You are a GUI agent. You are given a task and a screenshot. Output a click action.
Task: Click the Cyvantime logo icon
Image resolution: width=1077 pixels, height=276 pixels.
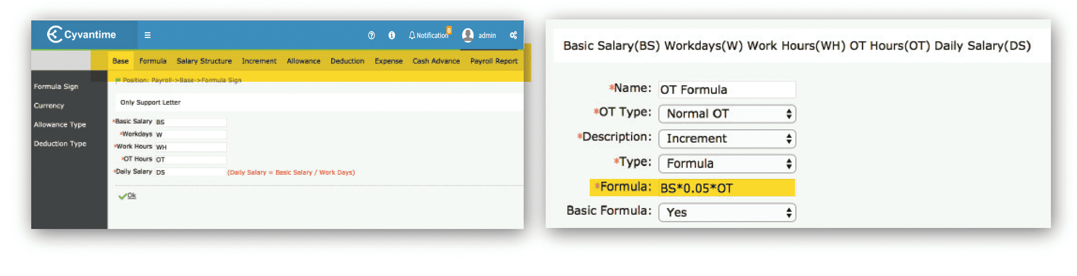click(x=54, y=34)
